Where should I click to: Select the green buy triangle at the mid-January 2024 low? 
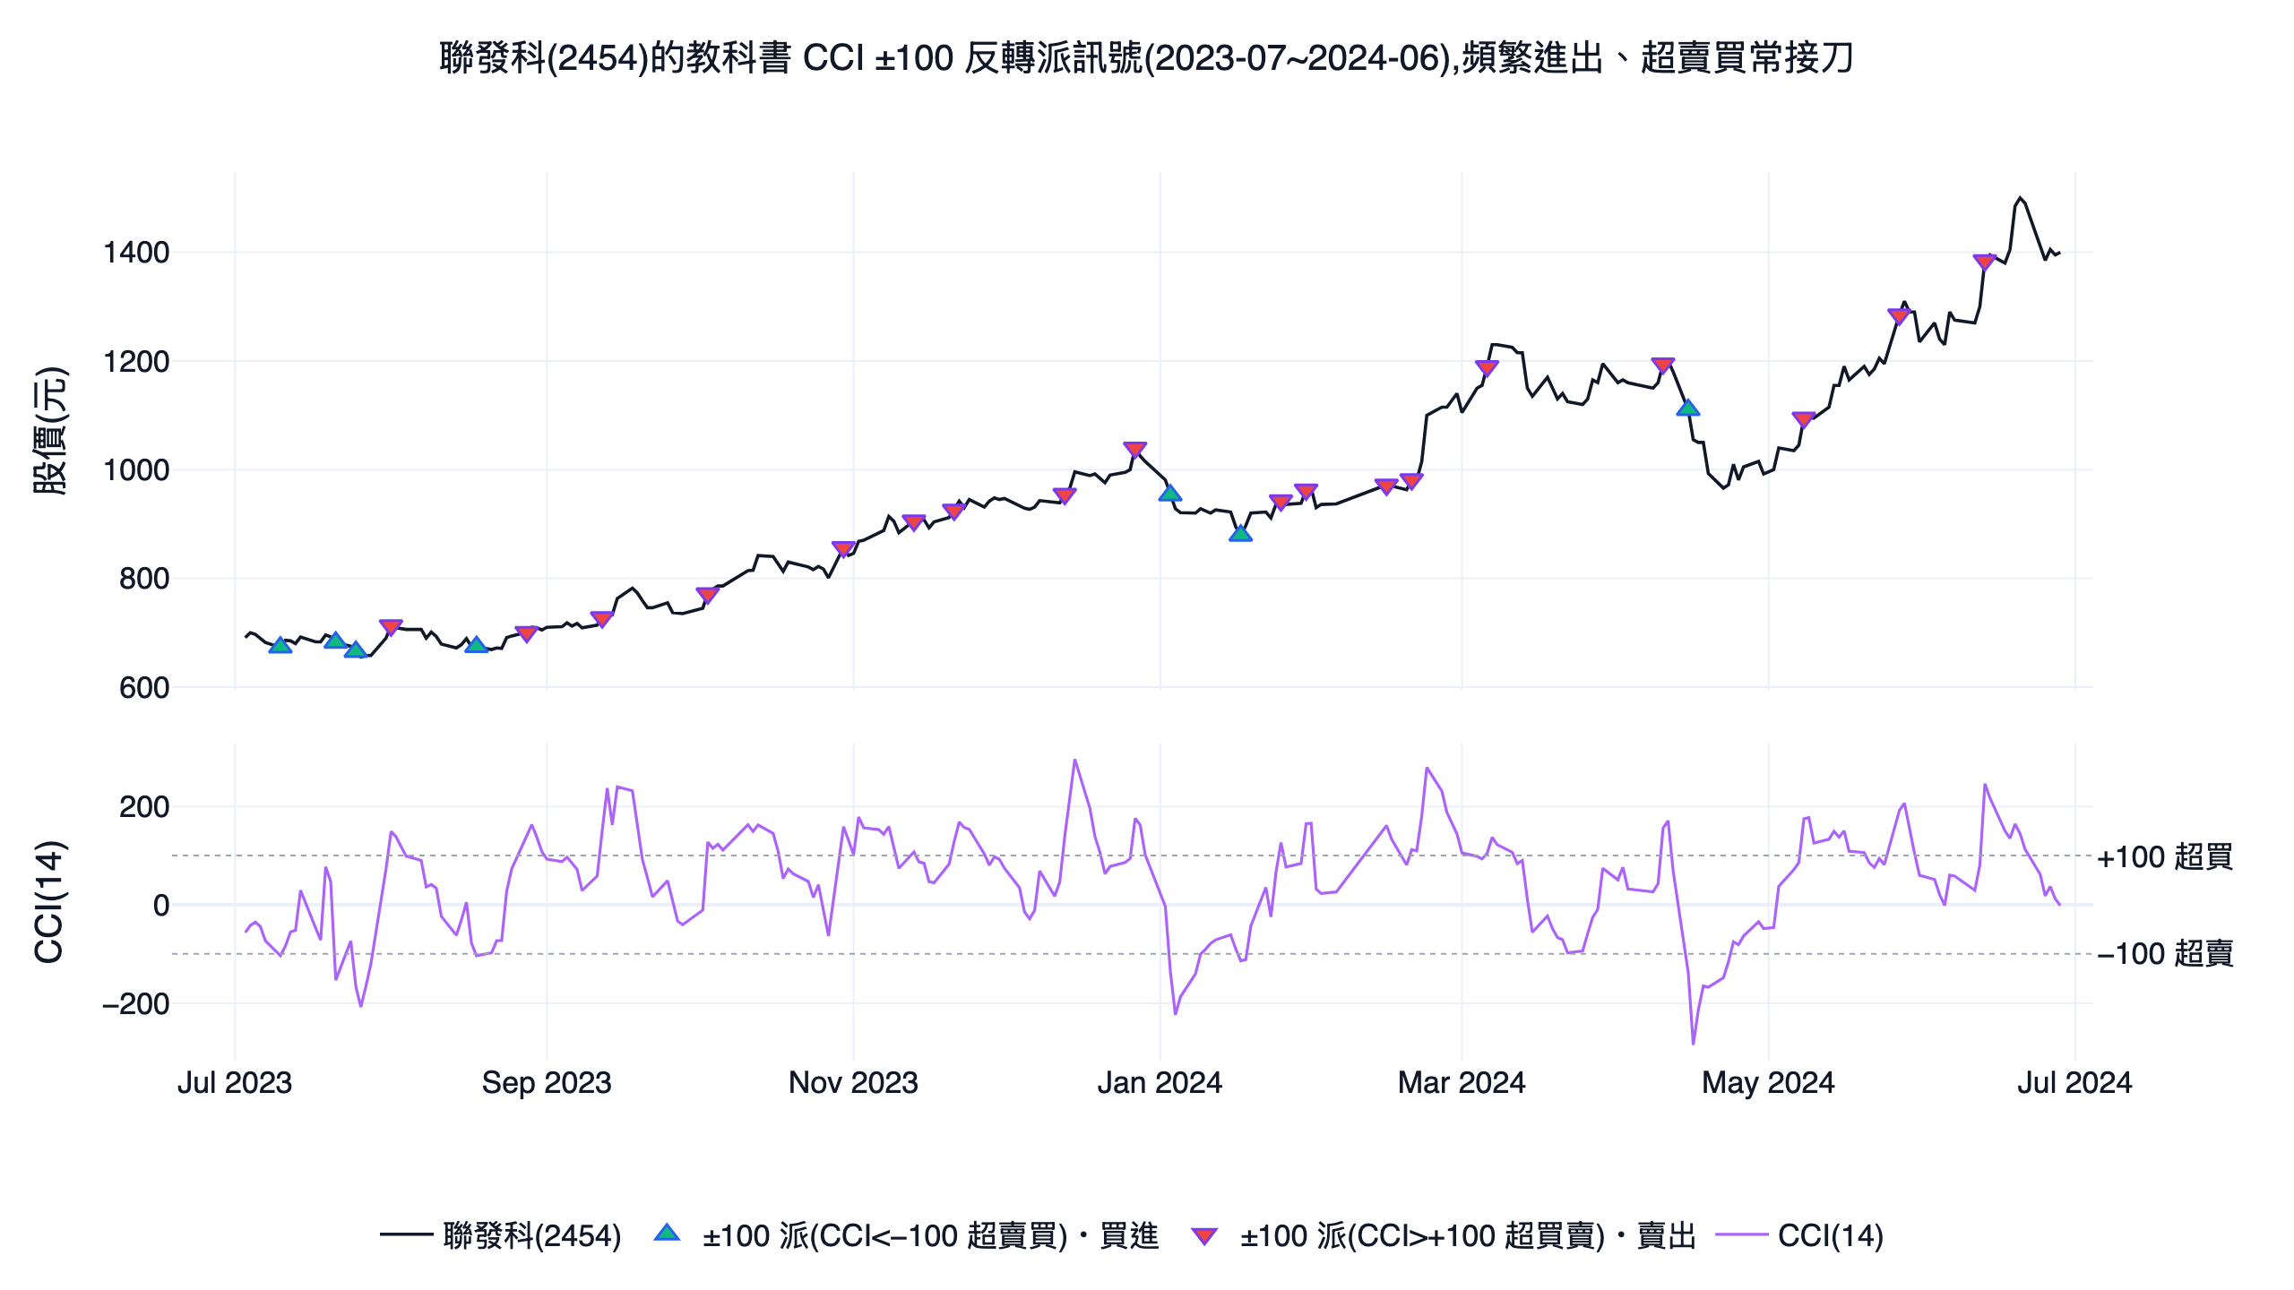coord(1240,534)
